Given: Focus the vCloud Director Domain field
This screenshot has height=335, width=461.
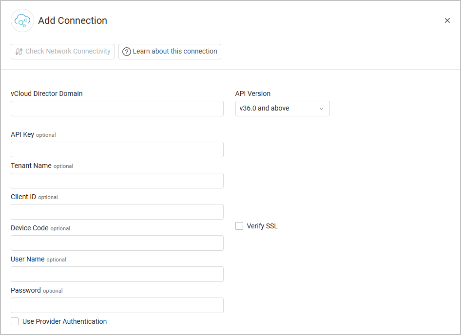Looking at the screenshot, I should coord(117,109).
